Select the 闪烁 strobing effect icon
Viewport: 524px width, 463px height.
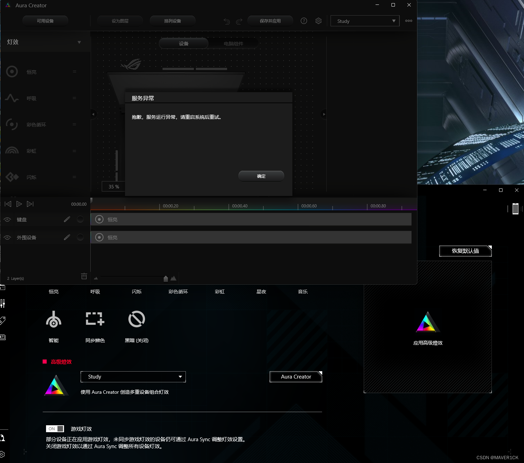tap(12, 177)
